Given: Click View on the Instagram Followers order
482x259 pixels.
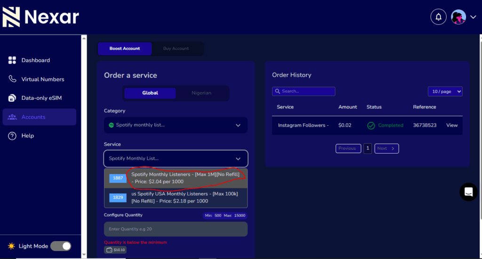Looking at the screenshot, I should tap(452, 125).
